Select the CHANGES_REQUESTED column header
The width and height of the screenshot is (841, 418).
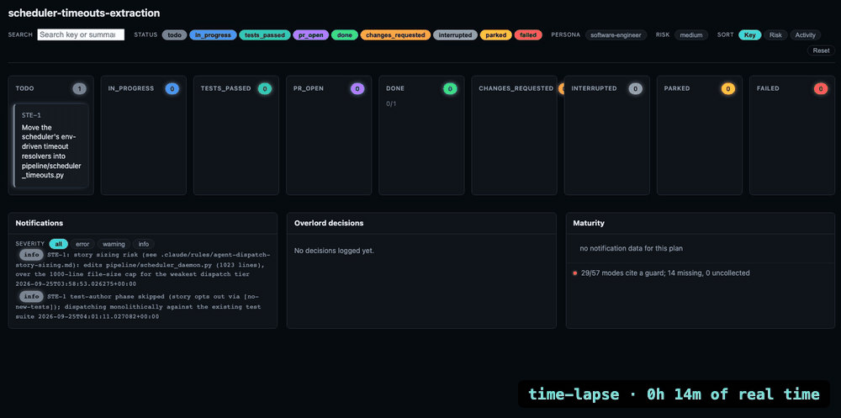pyautogui.click(x=516, y=88)
